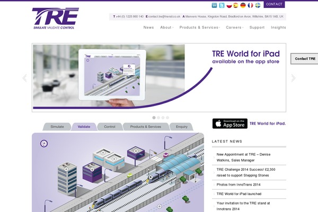318x212 pixels.
Task: Switch to the Simulate tab
Action: [57, 127]
